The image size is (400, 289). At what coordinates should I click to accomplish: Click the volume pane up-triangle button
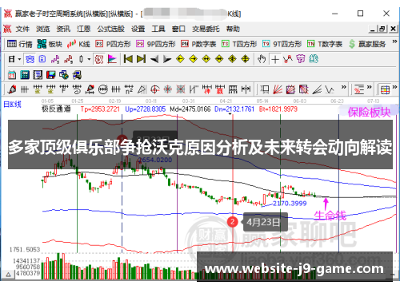[8, 275]
